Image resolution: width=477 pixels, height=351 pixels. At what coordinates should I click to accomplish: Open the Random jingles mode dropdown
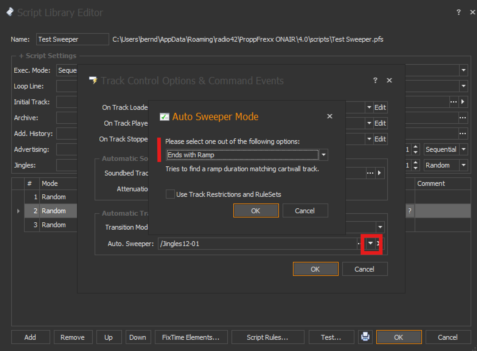(x=464, y=165)
